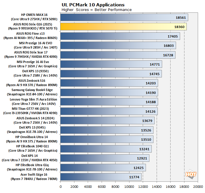Click subtitle Higher Scores = Better Performance
The image size is (205, 193).
[x=96, y=10]
